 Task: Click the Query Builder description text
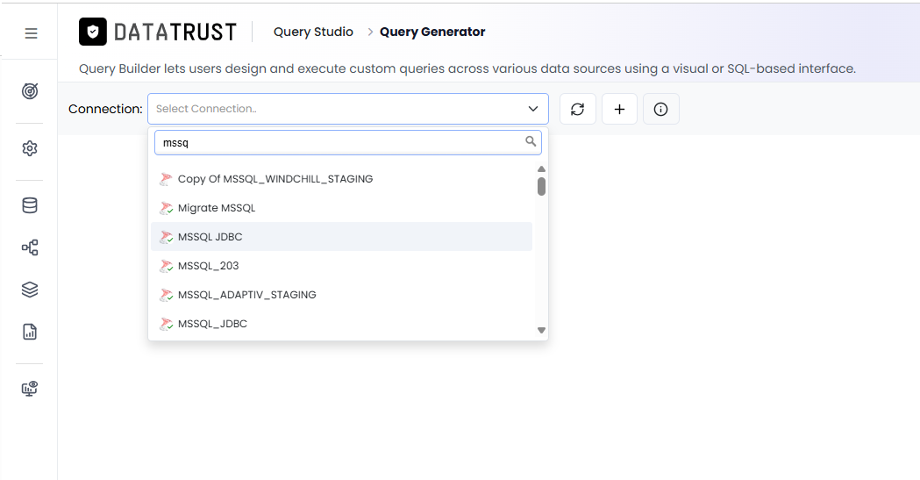pos(467,68)
